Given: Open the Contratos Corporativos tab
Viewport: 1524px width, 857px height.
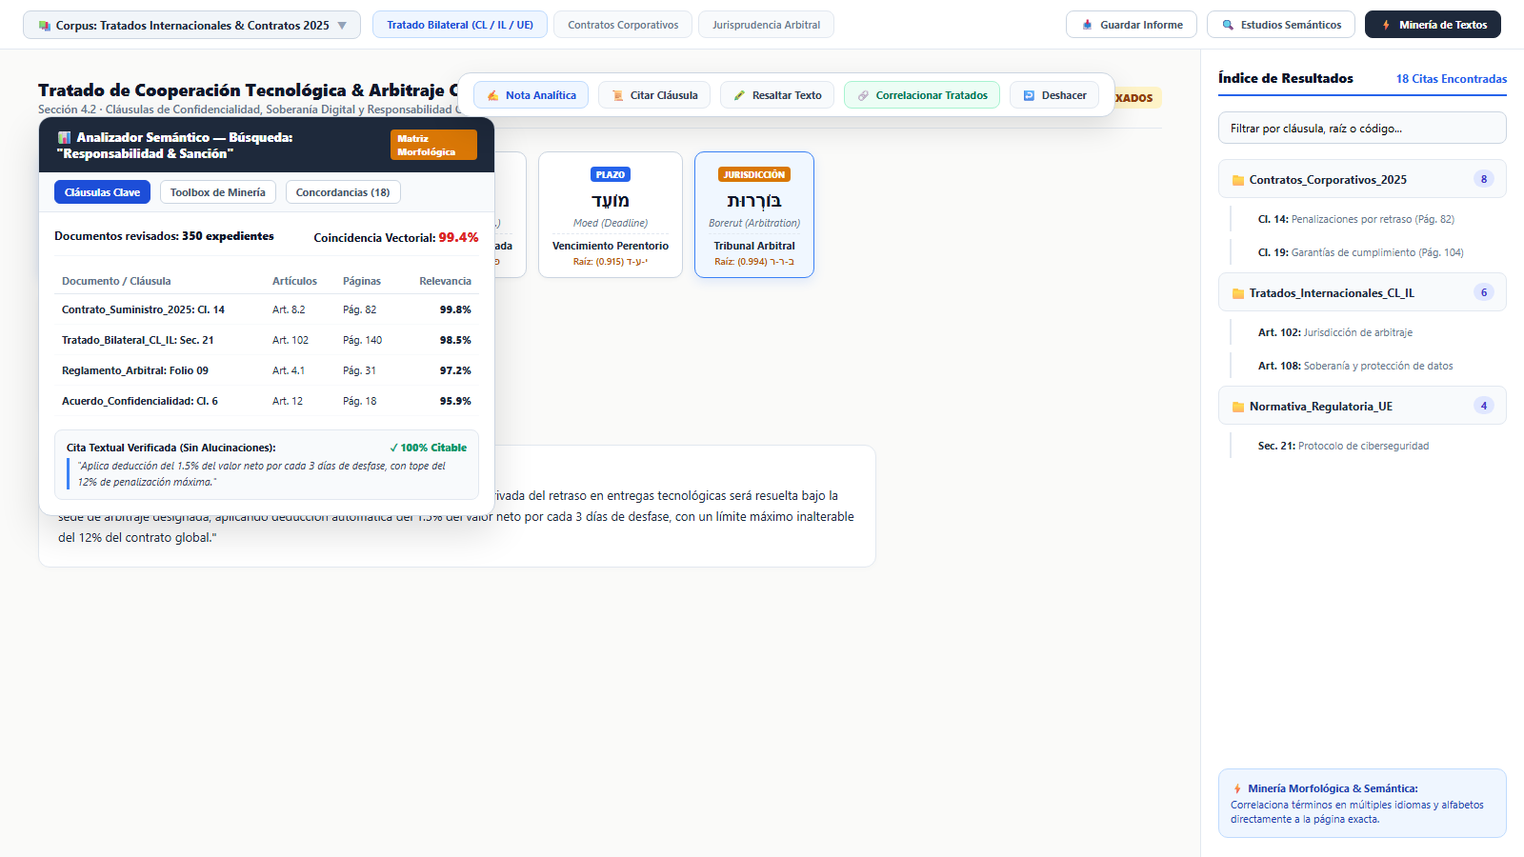Looking at the screenshot, I should tap(623, 25).
